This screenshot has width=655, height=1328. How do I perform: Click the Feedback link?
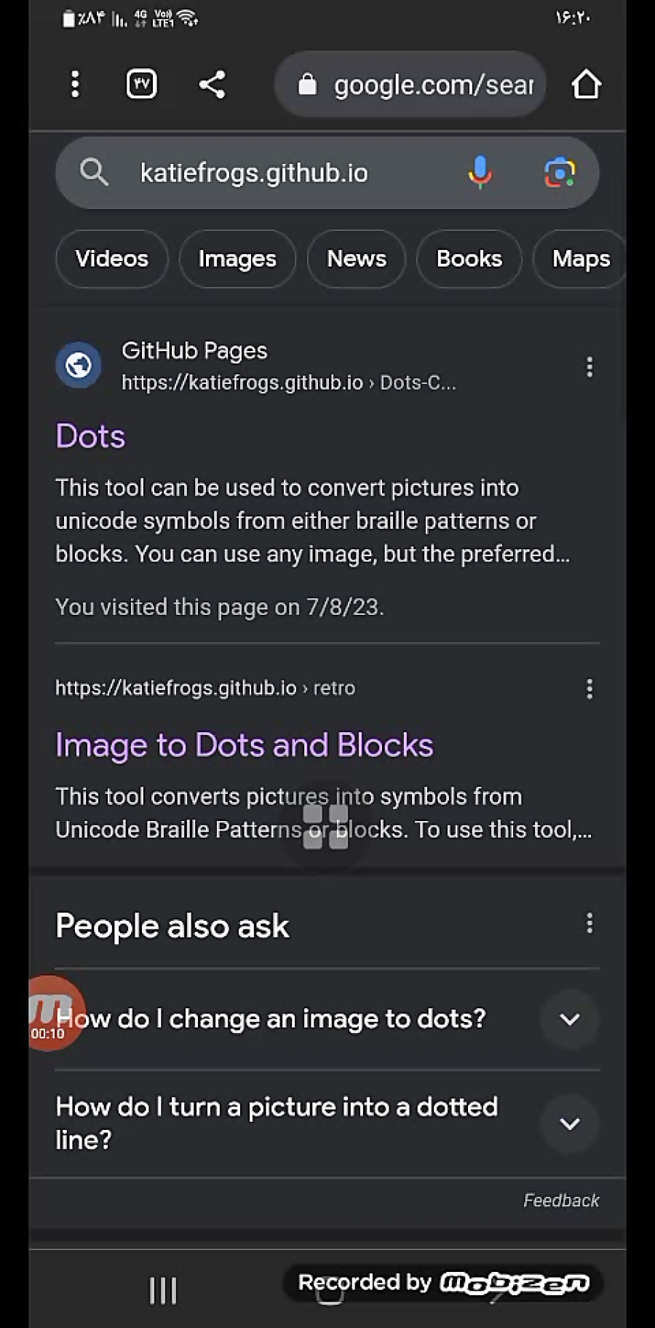pyautogui.click(x=561, y=1201)
